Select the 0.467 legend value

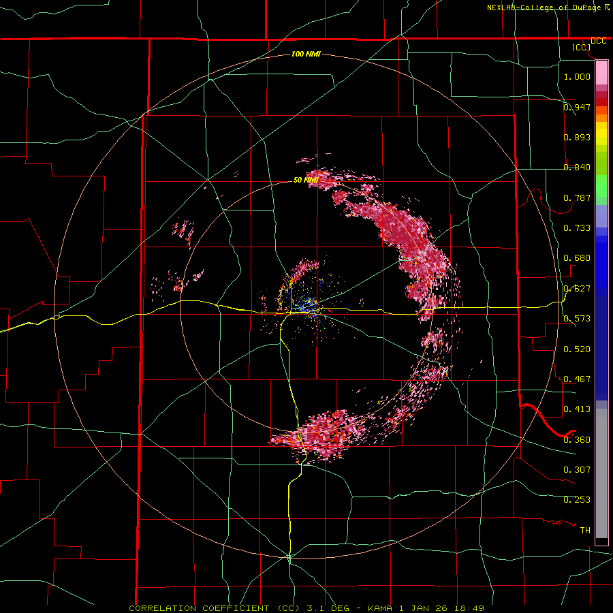[577, 379]
